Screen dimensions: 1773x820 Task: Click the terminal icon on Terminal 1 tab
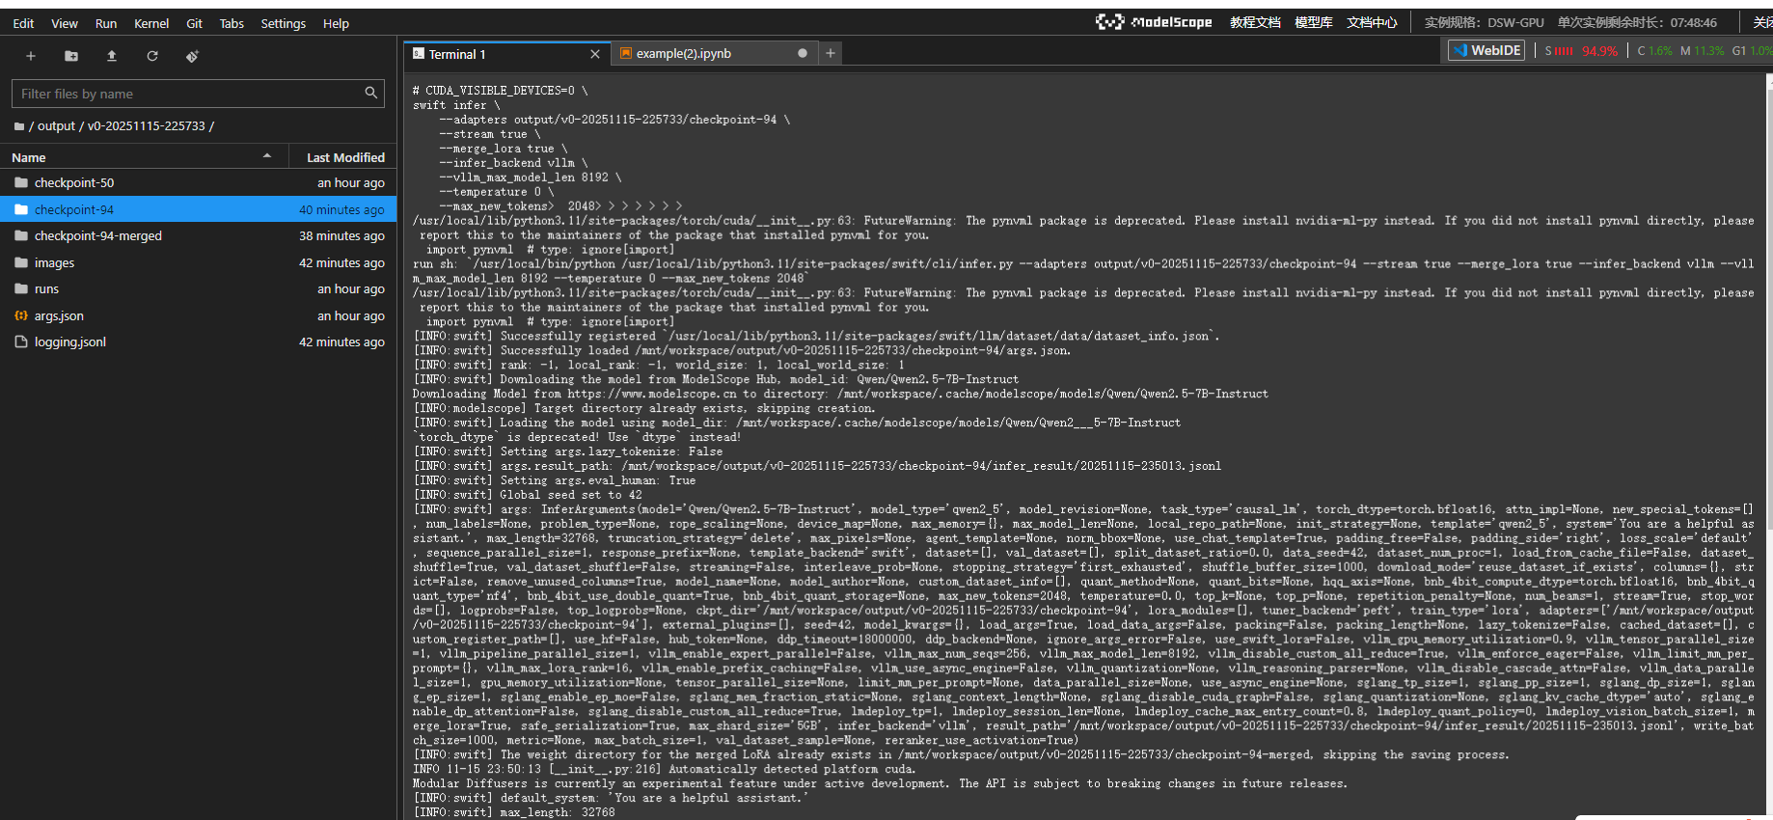(419, 54)
